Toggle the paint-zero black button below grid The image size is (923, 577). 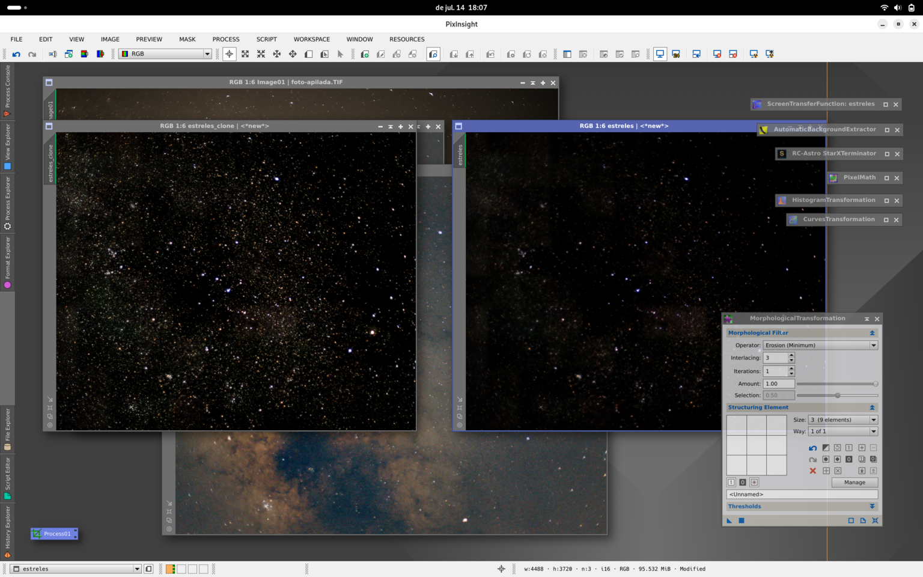(x=743, y=482)
